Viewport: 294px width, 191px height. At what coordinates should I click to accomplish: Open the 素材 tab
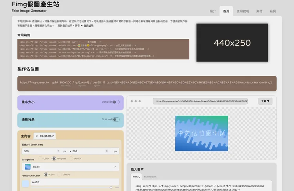(259, 11)
